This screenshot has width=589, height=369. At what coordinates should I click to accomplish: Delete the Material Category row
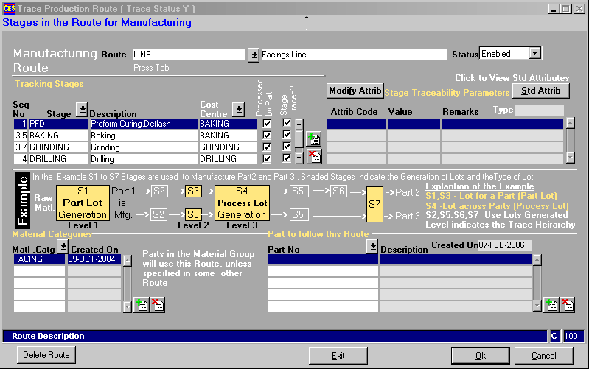click(156, 304)
